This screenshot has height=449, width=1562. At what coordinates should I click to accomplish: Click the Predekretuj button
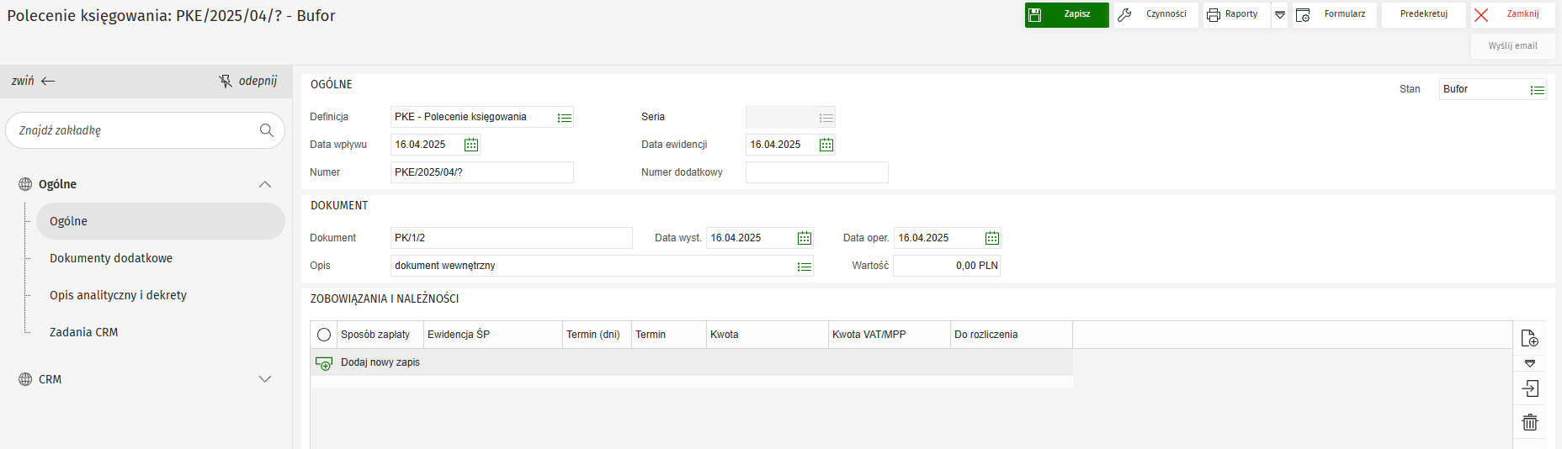pyautogui.click(x=1423, y=15)
